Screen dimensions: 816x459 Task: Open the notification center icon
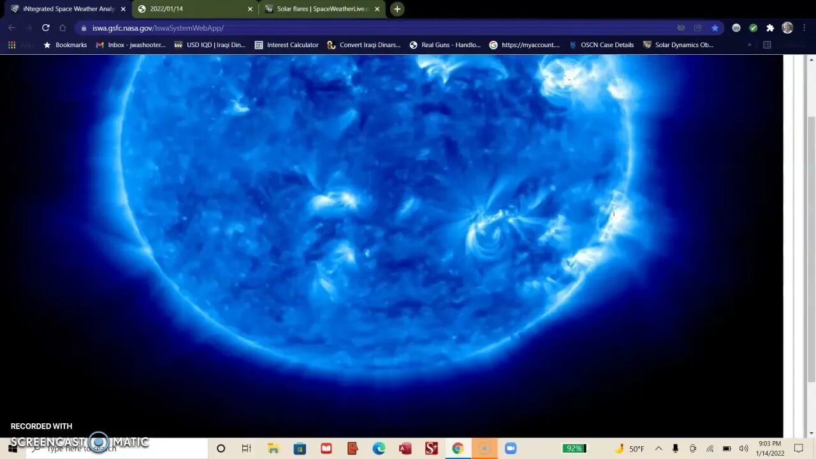pos(799,449)
